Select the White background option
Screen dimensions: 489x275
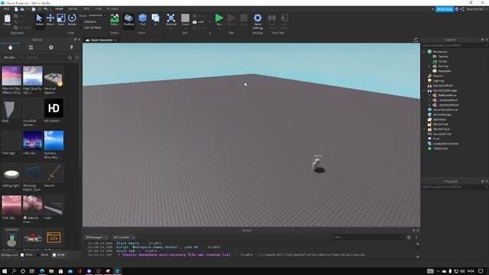click(27, 254)
